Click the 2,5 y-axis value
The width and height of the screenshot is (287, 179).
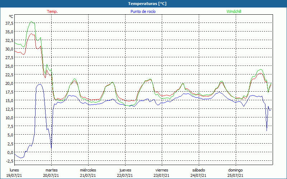pos(10,144)
